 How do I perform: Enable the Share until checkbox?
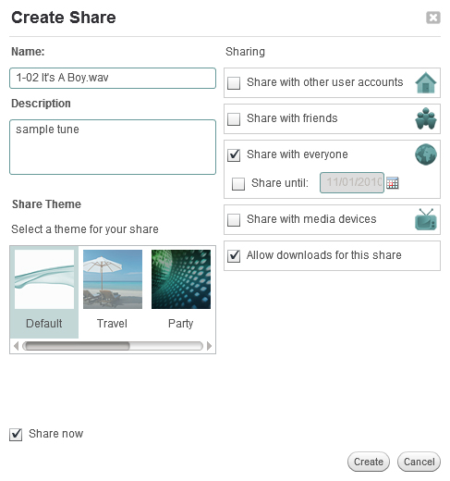pyautogui.click(x=238, y=184)
